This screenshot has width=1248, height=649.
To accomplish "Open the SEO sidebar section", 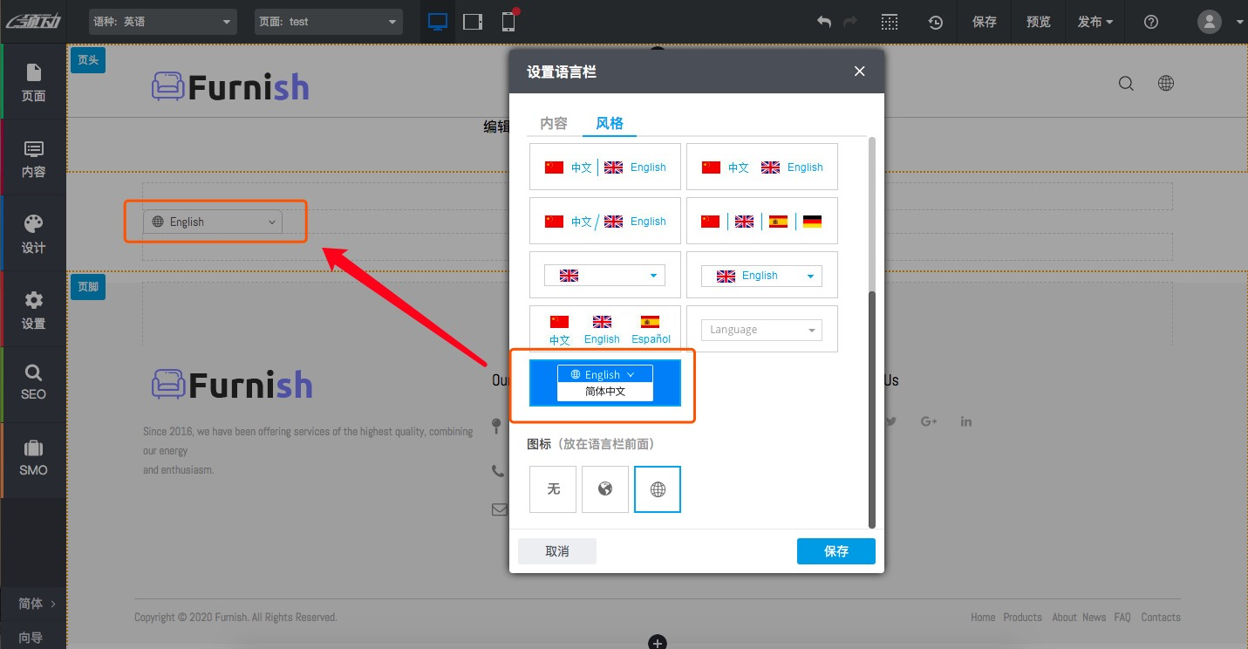I will 33,383.
